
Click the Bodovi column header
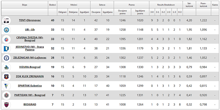click(x=53, y=5)
